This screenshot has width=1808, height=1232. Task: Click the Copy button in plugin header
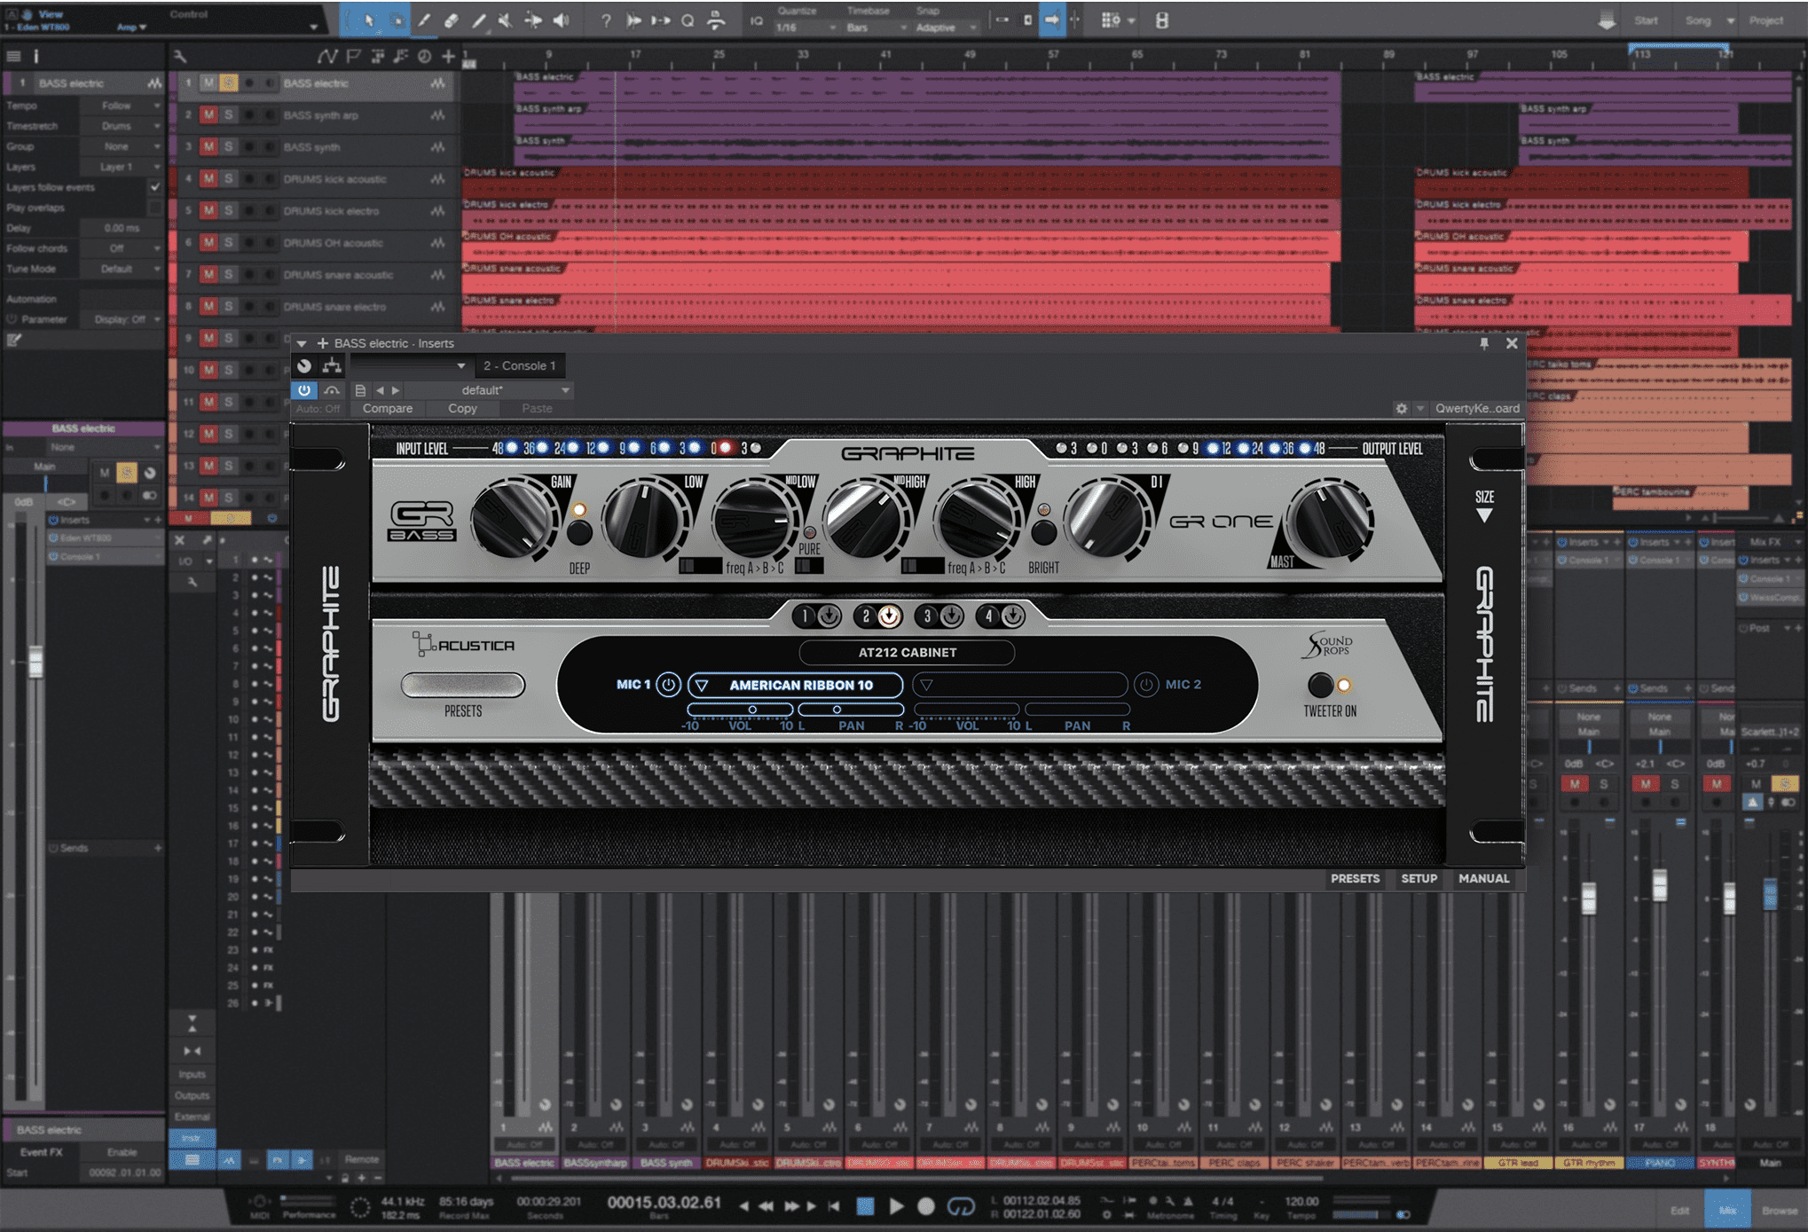tap(462, 409)
